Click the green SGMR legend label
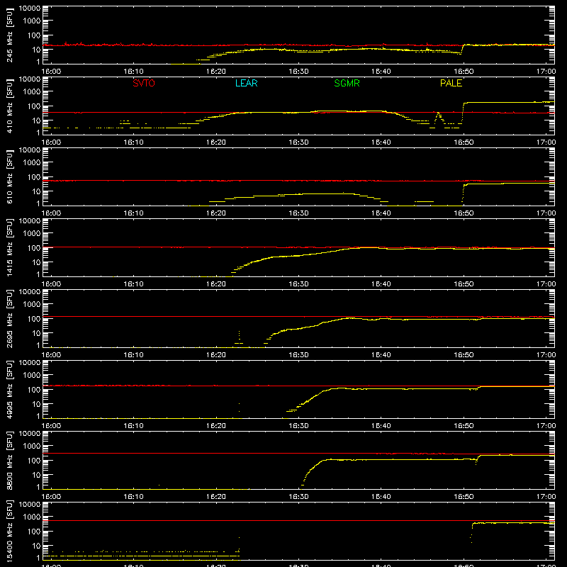This screenshot has height=567, width=567. pos(347,83)
